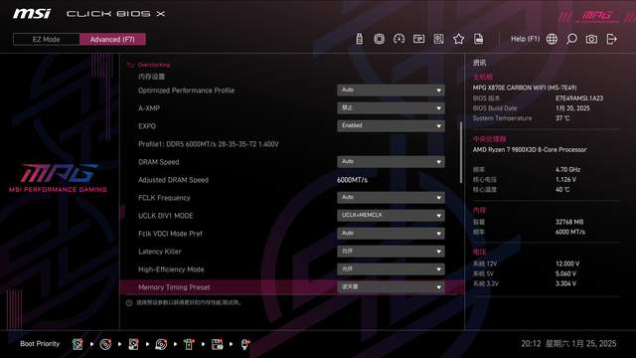Open the M-Flash USB drive icon
Image resolution: width=636 pixels, height=358 pixels.
(359, 39)
